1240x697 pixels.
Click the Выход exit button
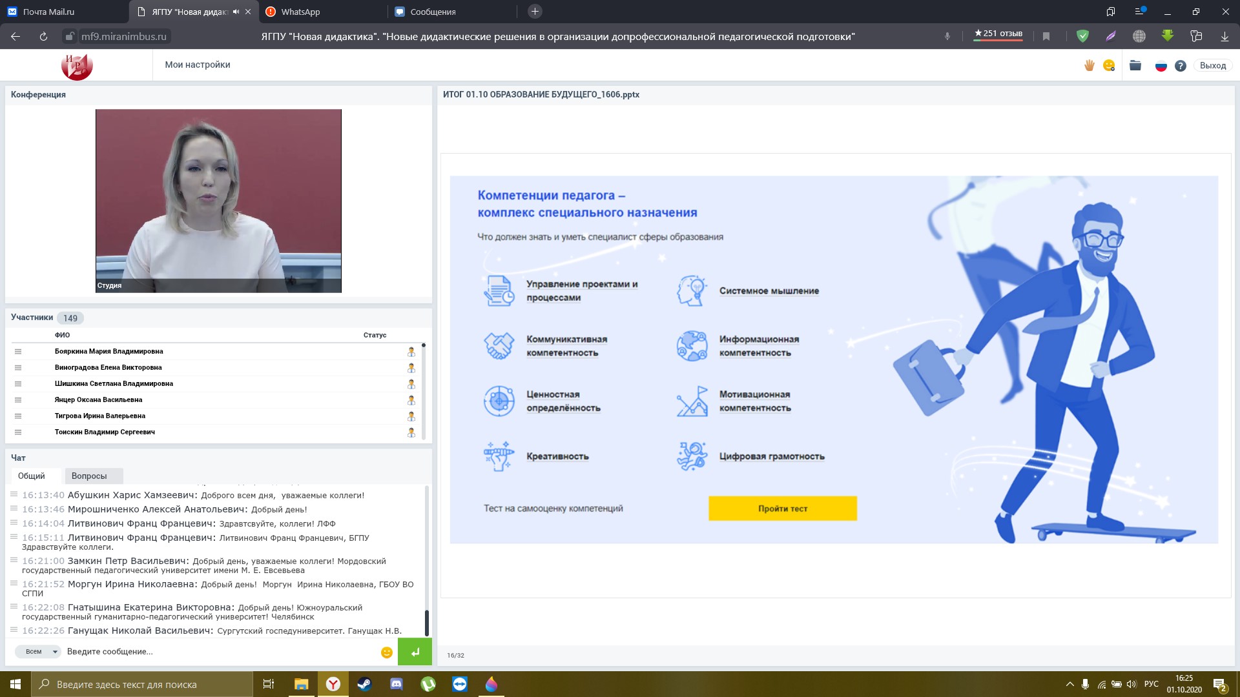[x=1212, y=65]
